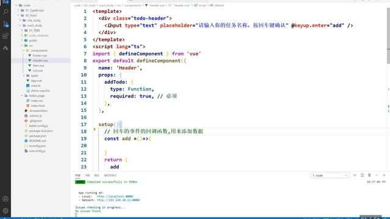
Task: Click the 'components' breadcrumb segment
Action: click(133, 5)
